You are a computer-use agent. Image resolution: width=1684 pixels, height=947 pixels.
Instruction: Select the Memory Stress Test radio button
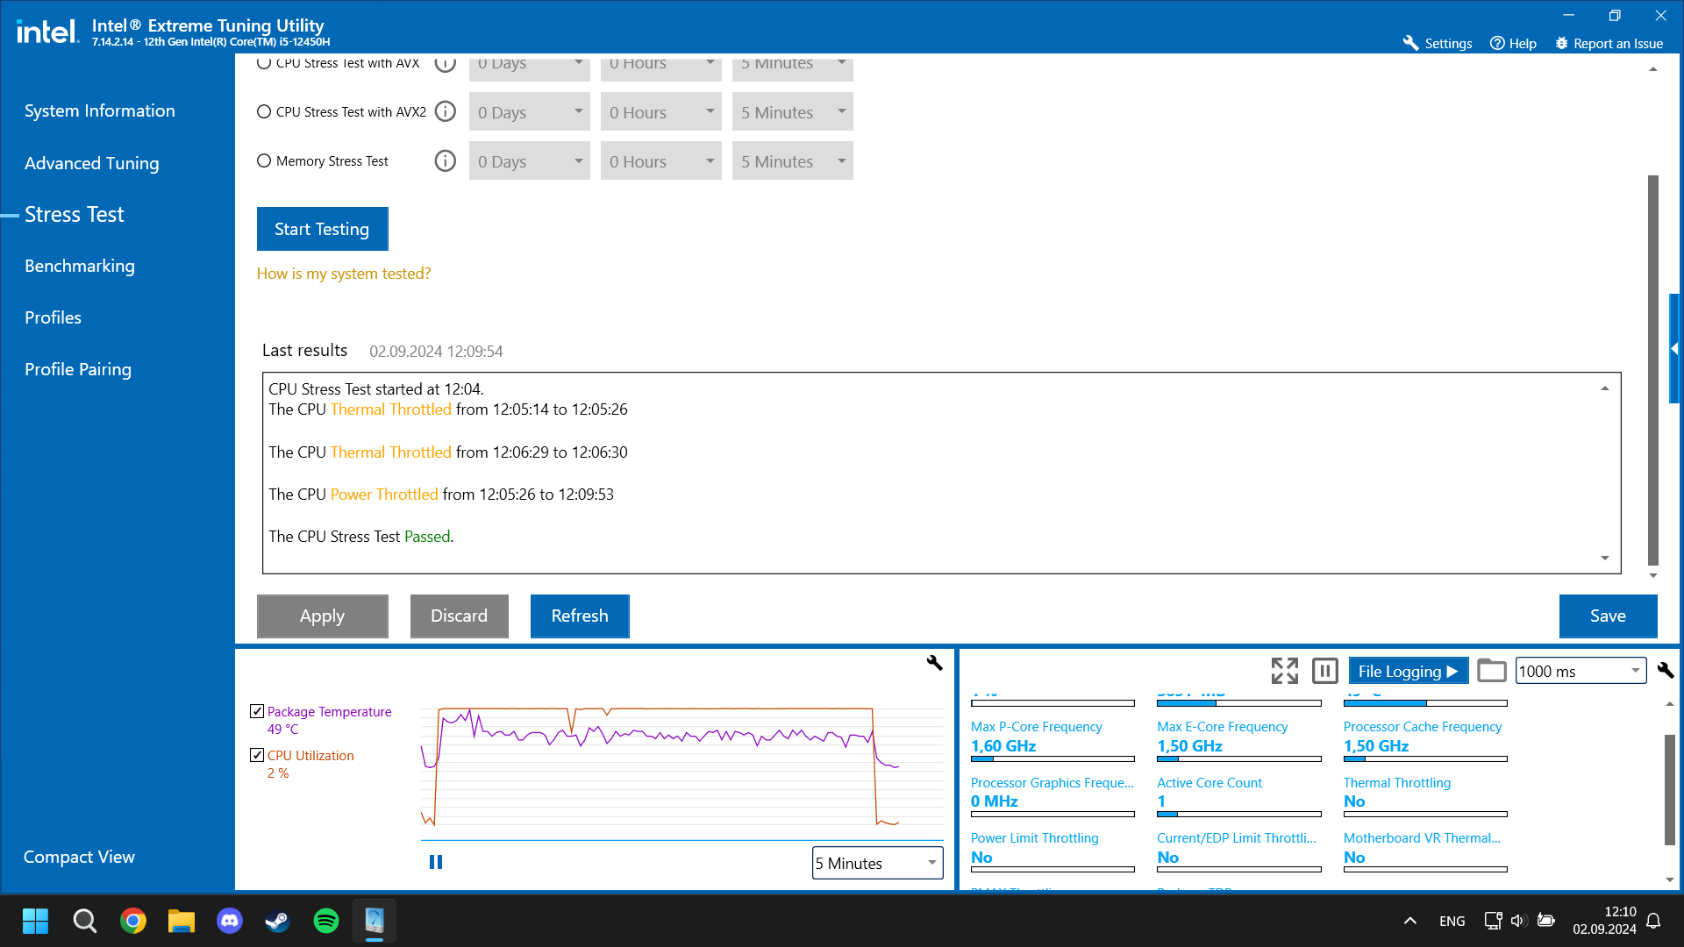(x=264, y=161)
